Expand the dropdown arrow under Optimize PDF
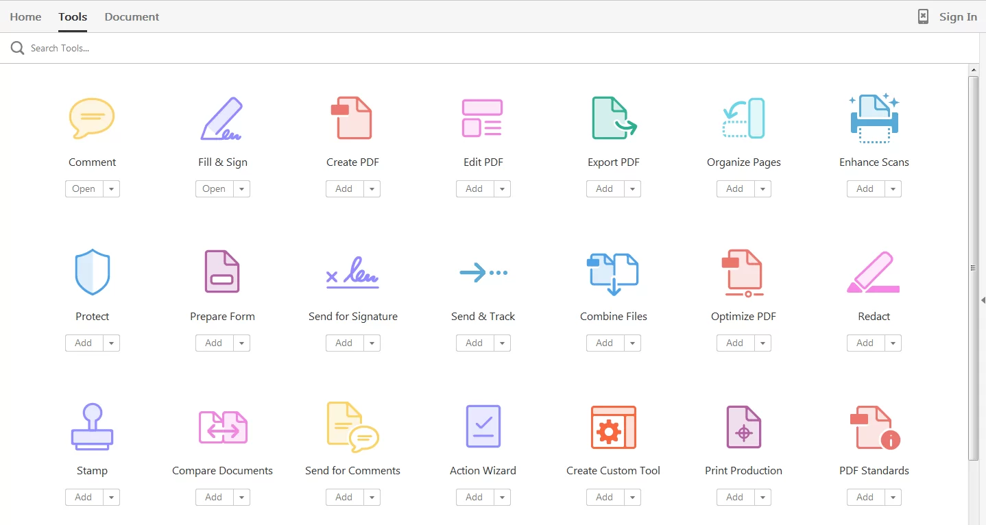This screenshot has width=986, height=525. (762, 343)
